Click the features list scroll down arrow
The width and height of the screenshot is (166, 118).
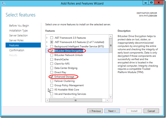pyautogui.click(x=111, y=97)
